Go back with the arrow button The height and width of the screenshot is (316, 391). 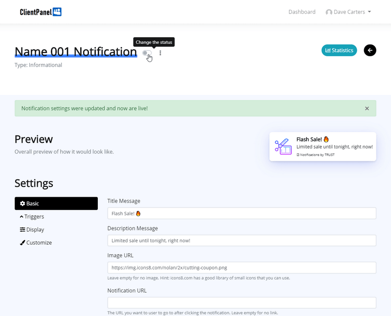(x=370, y=50)
